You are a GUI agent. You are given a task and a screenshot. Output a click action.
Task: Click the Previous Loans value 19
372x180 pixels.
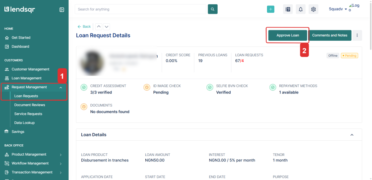click(201, 61)
